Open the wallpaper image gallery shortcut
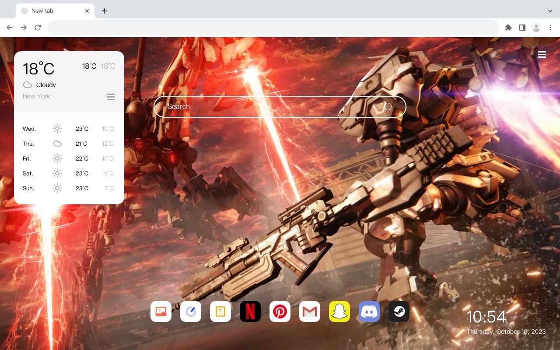 pyautogui.click(x=161, y=311)
